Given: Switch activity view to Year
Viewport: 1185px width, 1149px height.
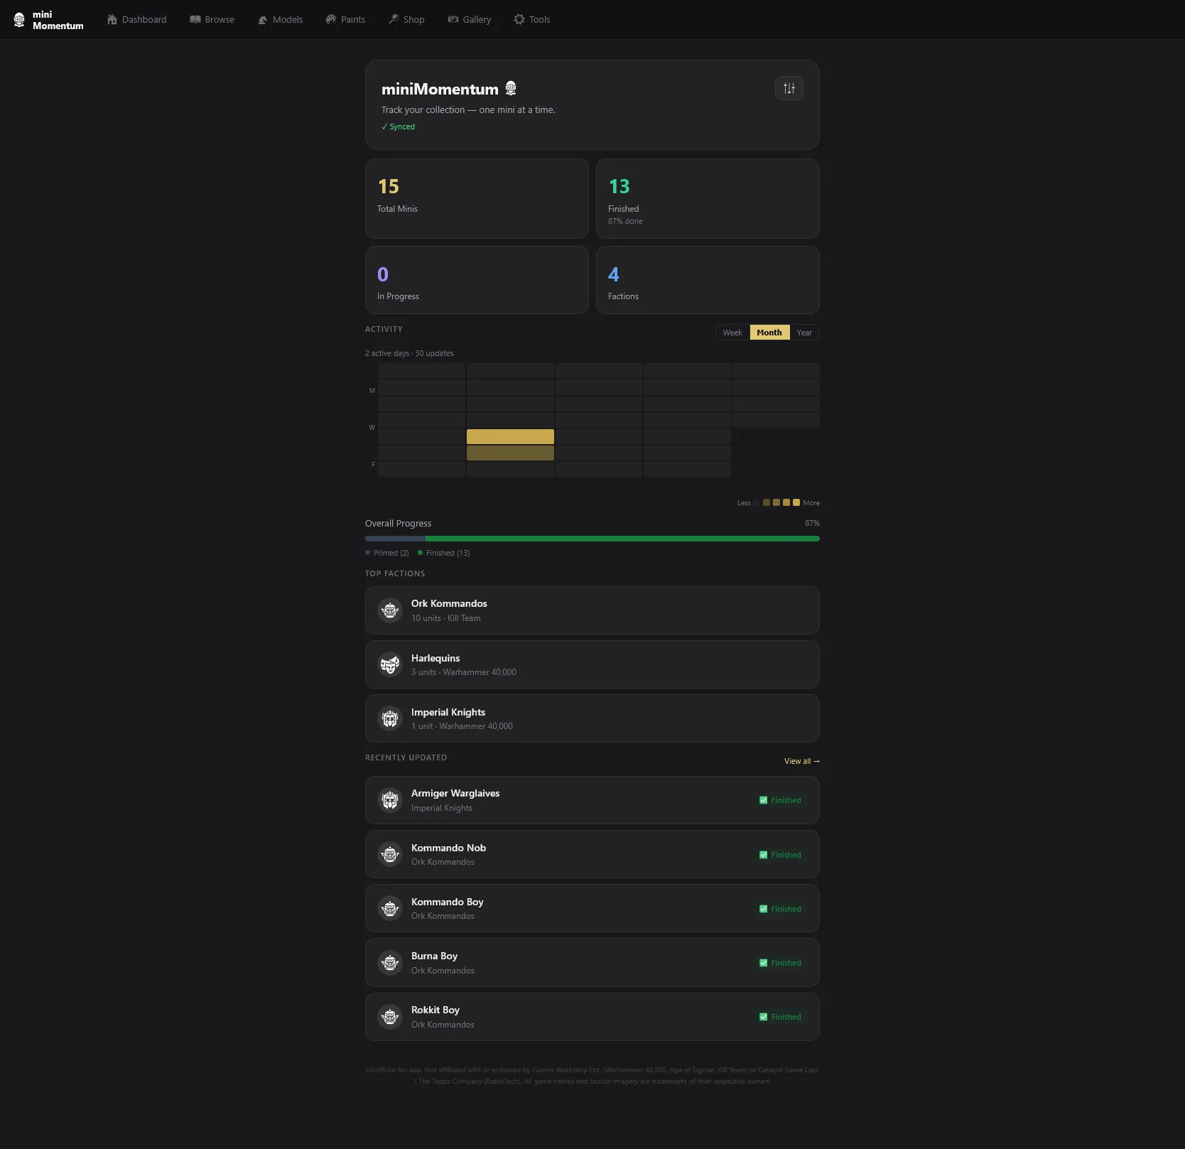Looking at the screenshot, I should [804, 332].
